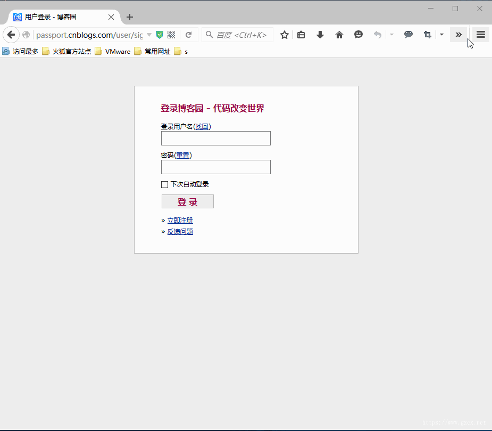Expand the dropdown next to undo arrow
This screenshot has width=492, height=431.
point(391,34)
